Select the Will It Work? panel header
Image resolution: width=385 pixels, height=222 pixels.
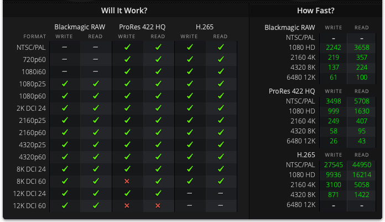(x=124, y=11)
